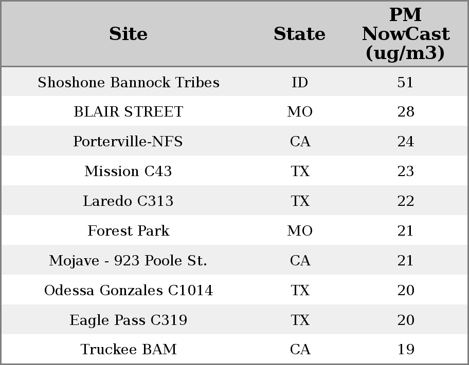Select the Shoshone Bannock Tribes site name
Screen dimensions: 469x365
coord(128,82)
